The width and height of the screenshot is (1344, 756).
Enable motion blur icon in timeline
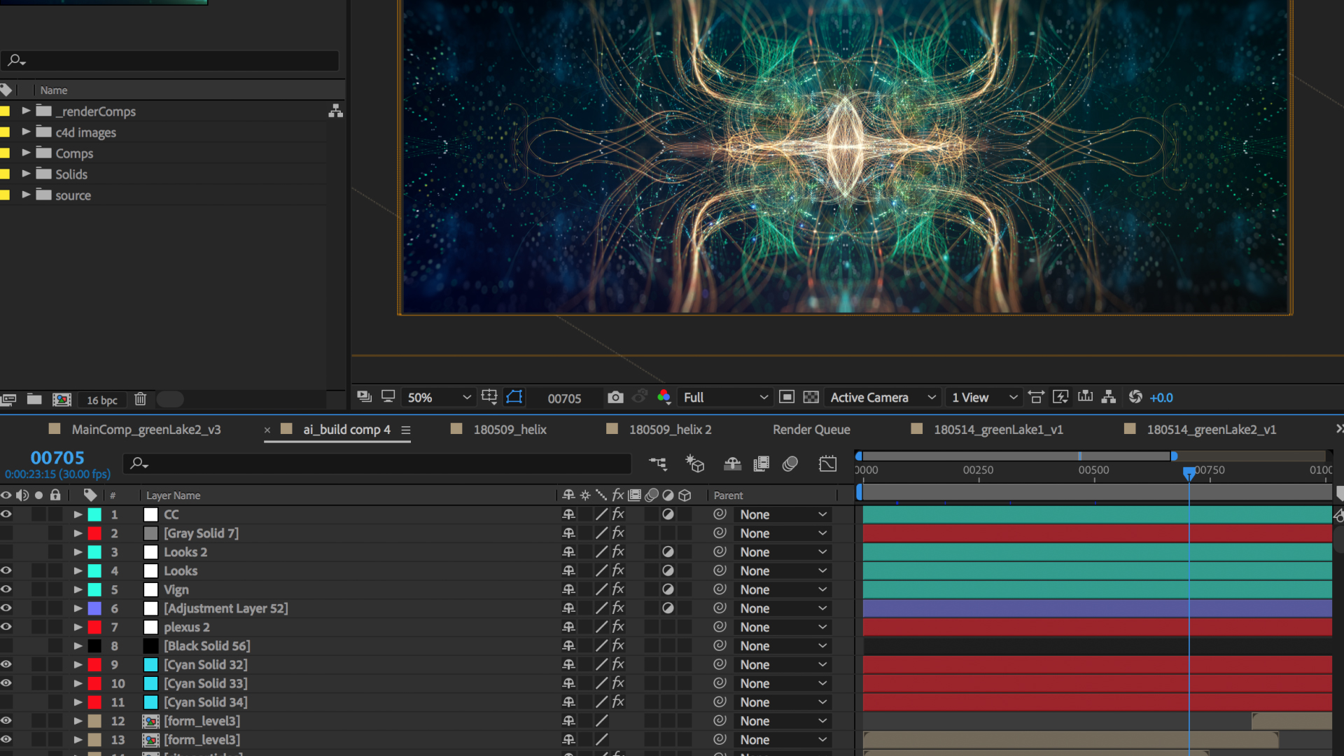790,463
